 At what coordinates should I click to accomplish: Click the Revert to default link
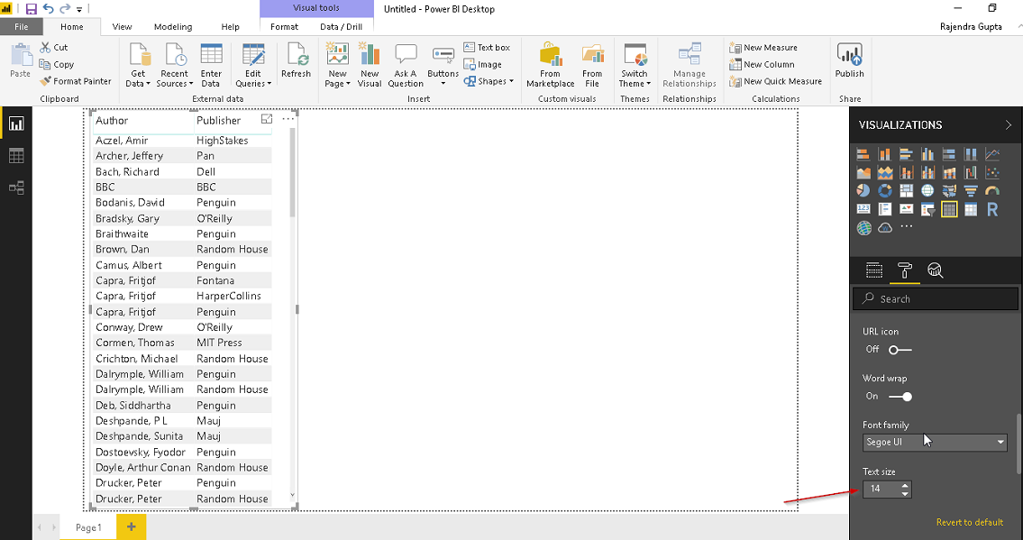tap(970, 522)
